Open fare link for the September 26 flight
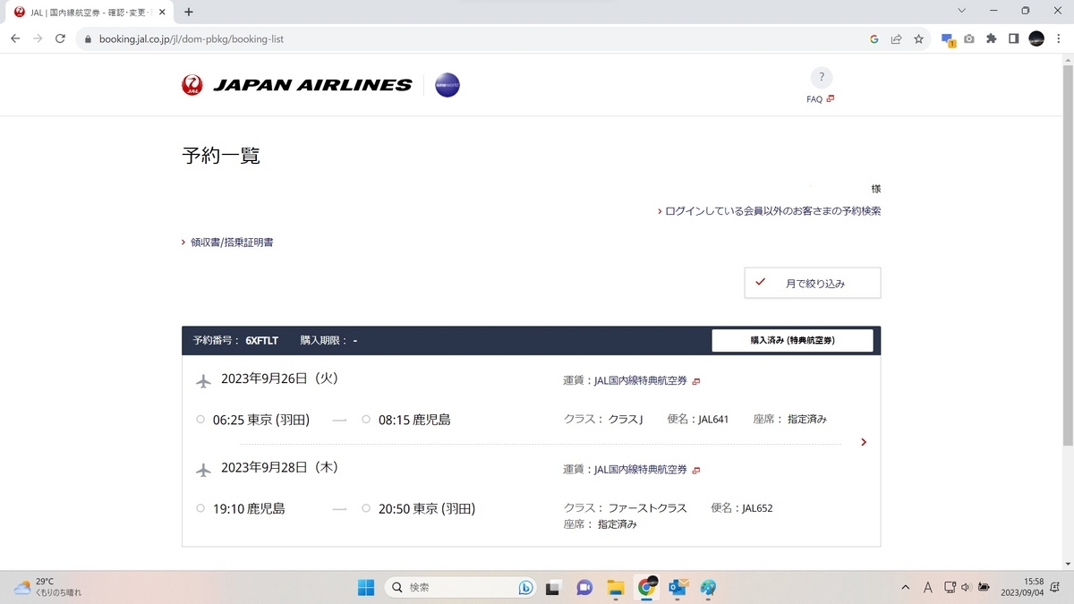This screenshot has width=1074, height=604. [x=641, y=380]
